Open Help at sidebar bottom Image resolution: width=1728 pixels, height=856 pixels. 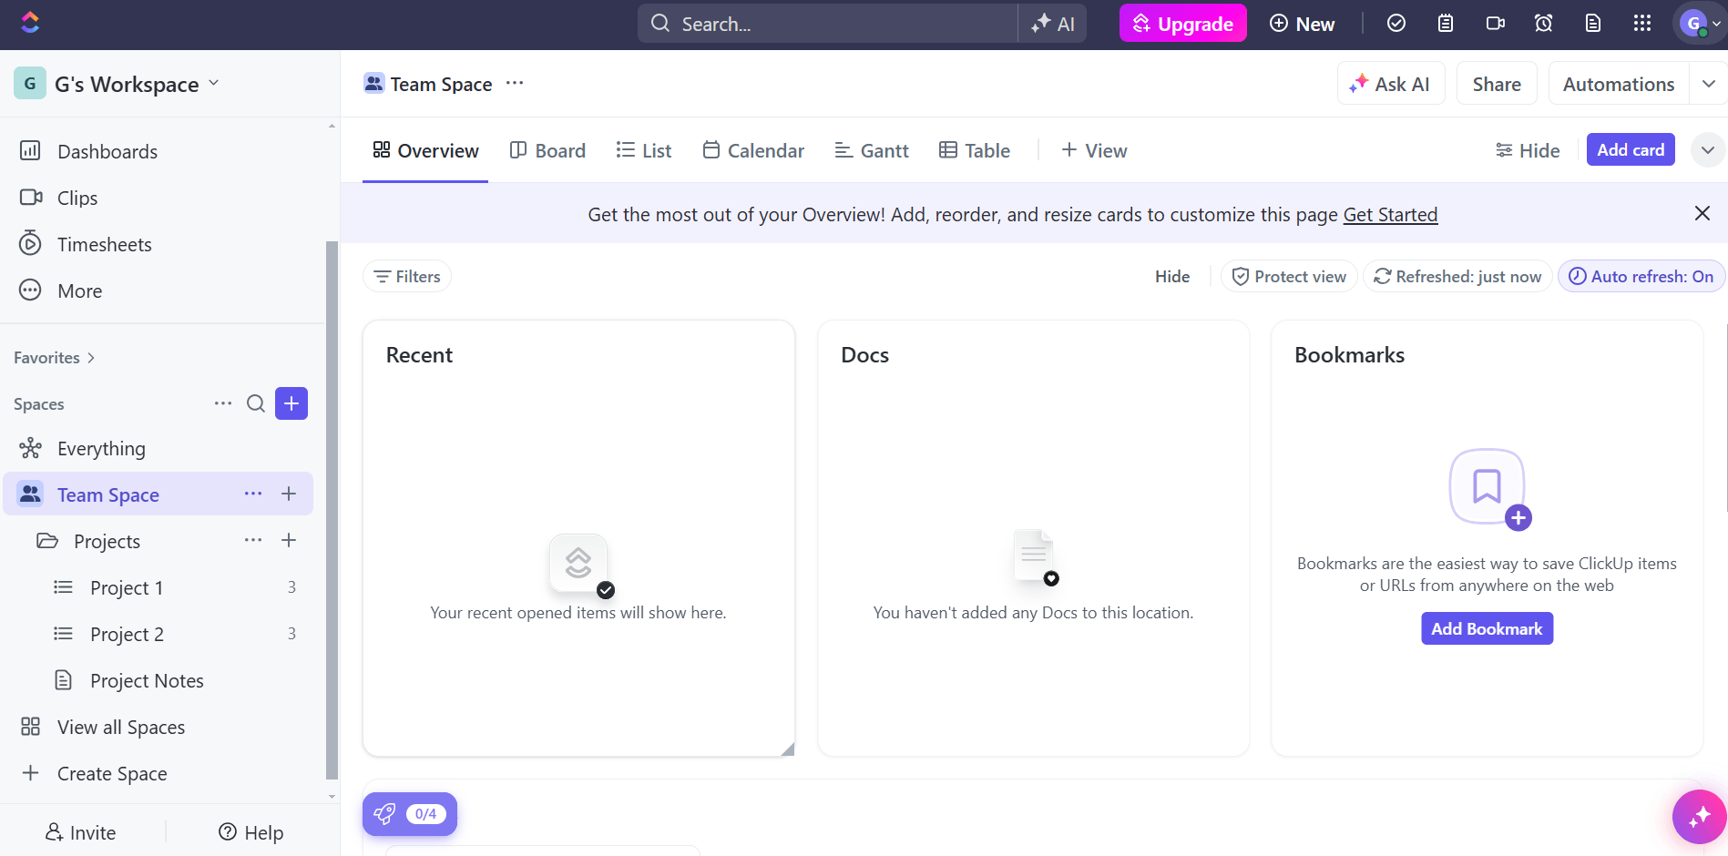coord(251,832)
